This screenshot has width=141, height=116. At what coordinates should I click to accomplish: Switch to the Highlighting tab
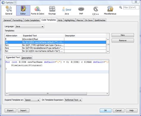[69, 20]
